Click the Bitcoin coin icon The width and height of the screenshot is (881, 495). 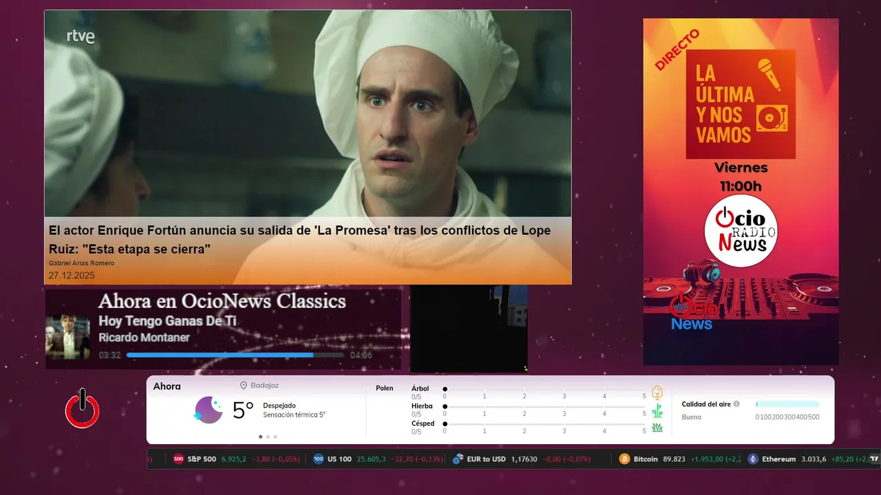click(x=624, y=459)
